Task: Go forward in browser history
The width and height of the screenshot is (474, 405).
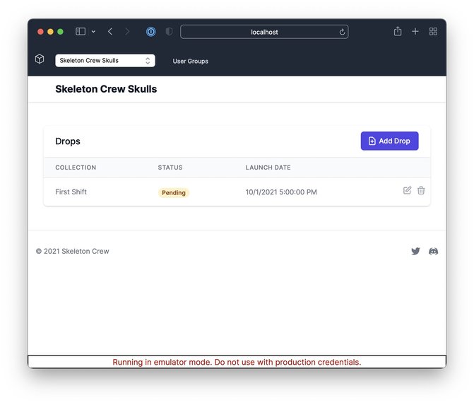Action: pos(127,32)
